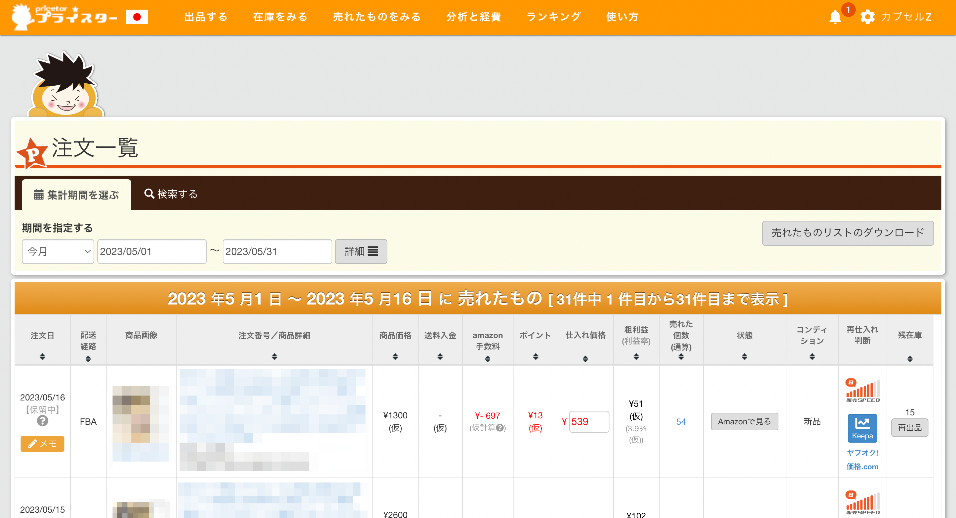This screenshot has width=956, height=518.
Task: Open settings via the gear icon
Action: tap(867, 17)
